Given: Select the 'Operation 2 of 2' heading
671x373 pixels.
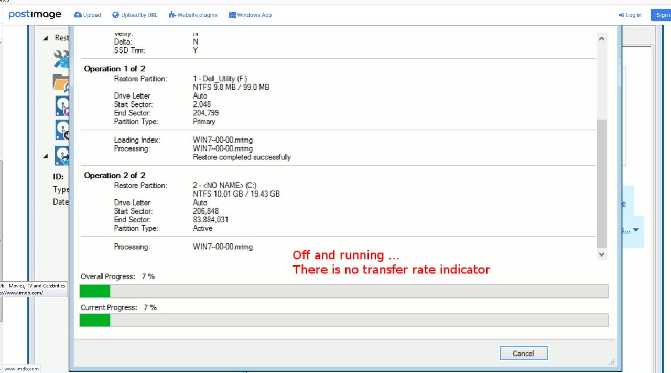Looking at the screenshot, I should [x=114, y=176].
